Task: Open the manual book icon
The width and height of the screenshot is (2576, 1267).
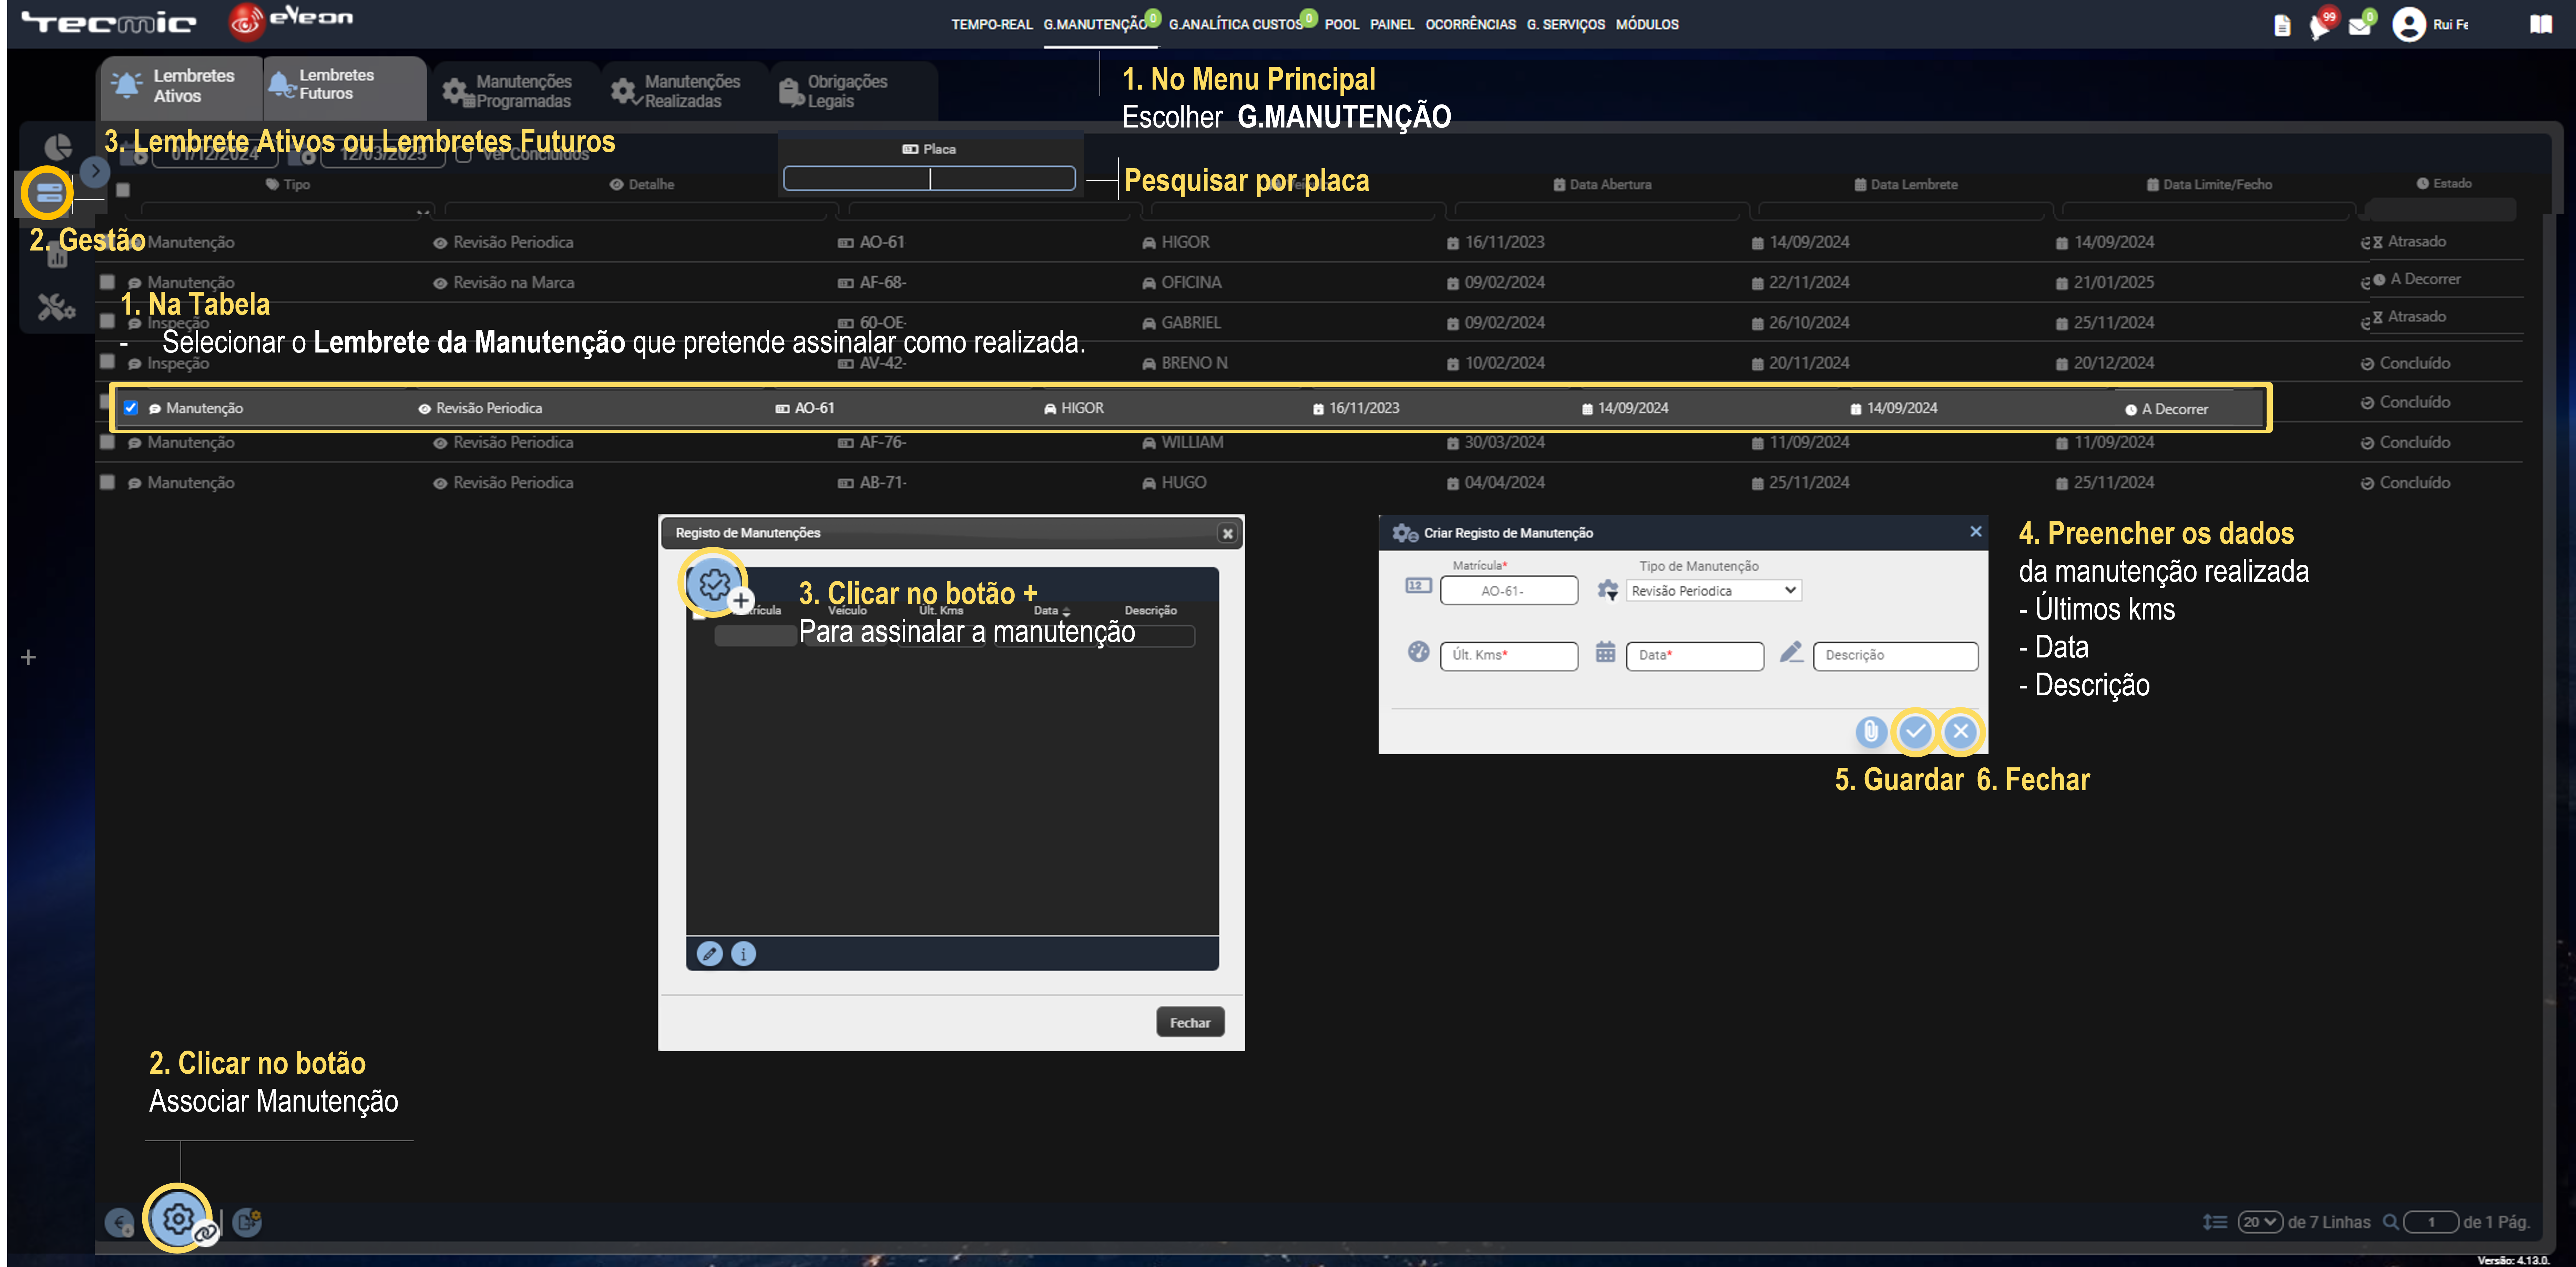Action: pyautogui.click(x=2540, y=25)
